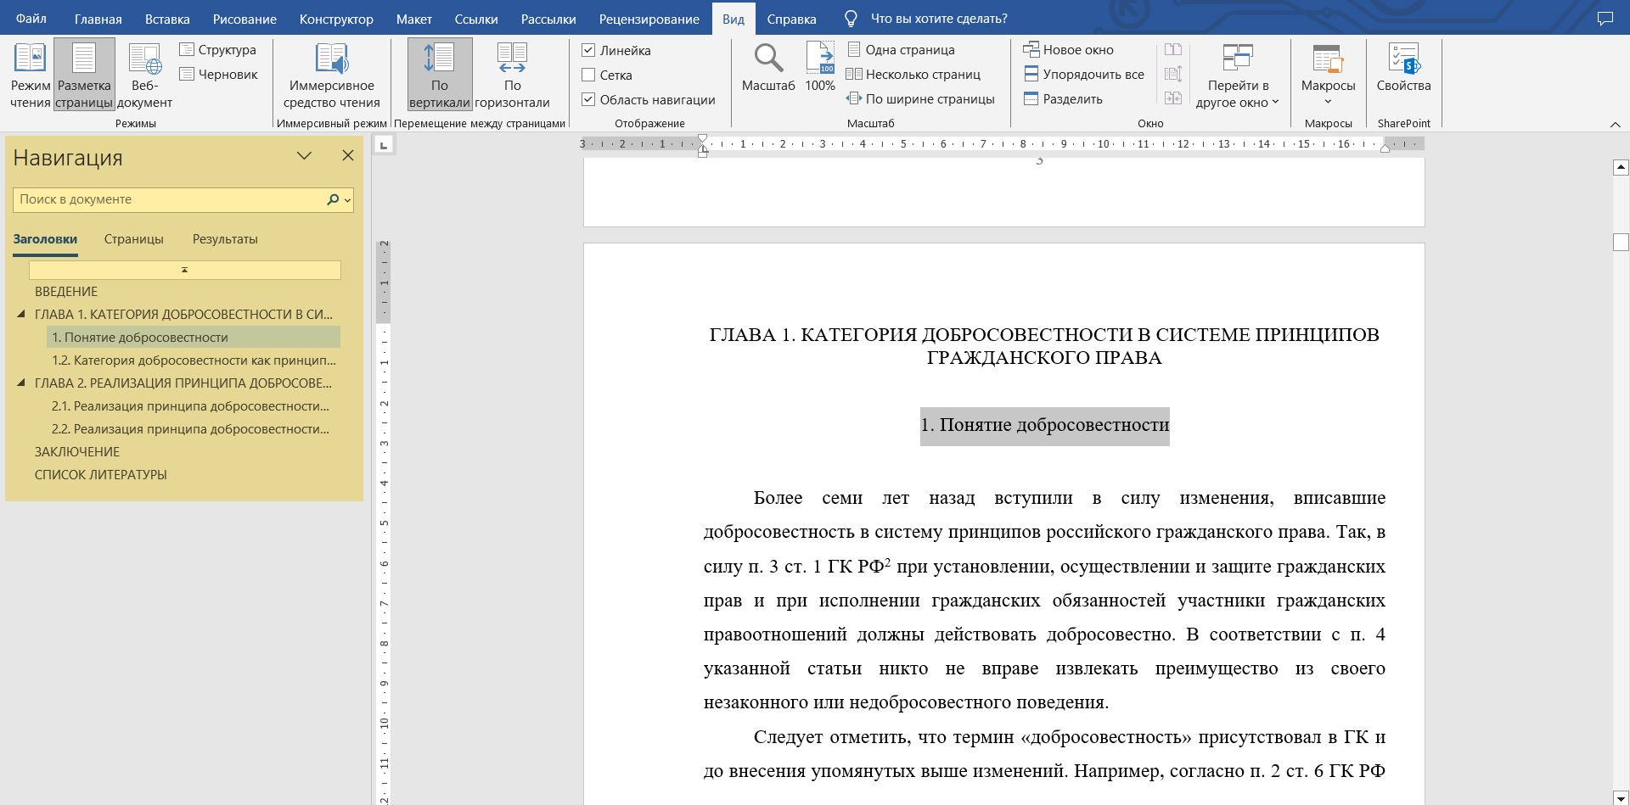Open the Рисование tab

pyautogui.click(x=244, y=19)
